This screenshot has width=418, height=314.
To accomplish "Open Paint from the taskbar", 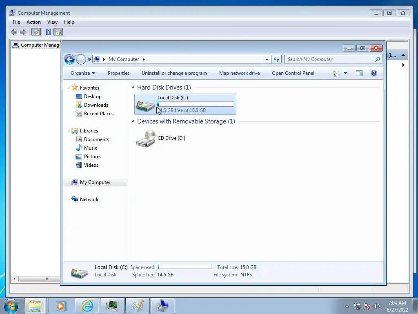I will click(137, 306).
